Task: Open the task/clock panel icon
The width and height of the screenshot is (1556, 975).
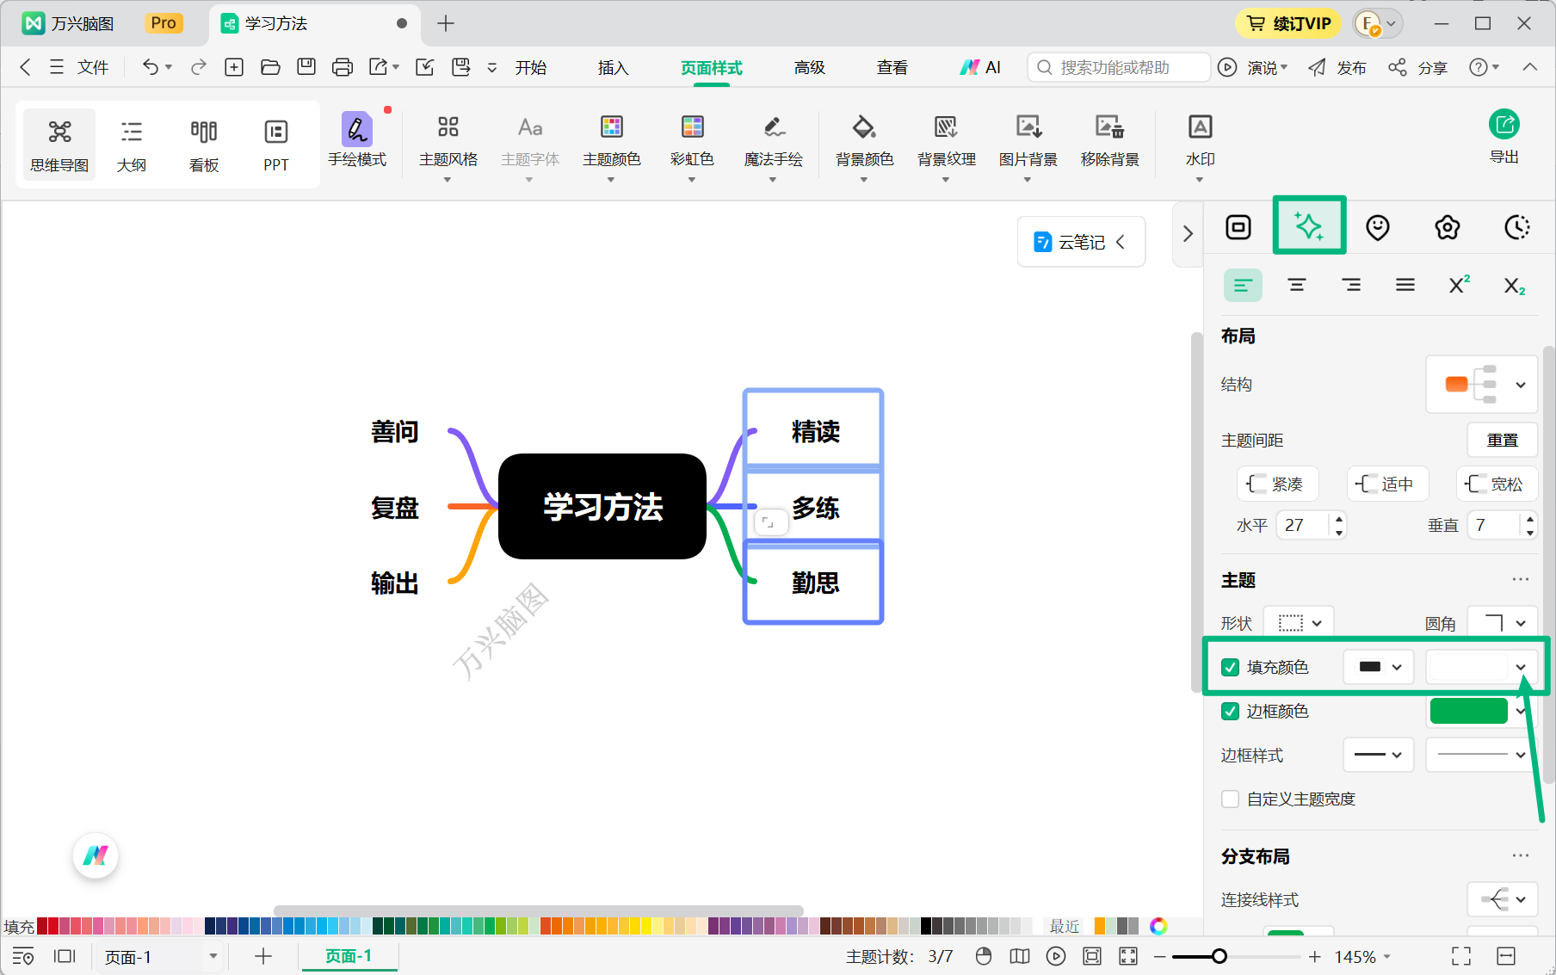Action: point(1517,227)
